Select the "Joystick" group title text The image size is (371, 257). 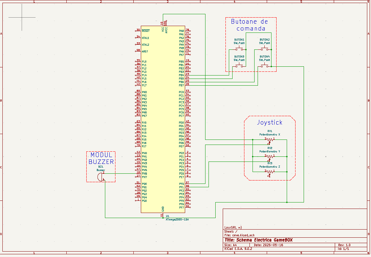269,122
